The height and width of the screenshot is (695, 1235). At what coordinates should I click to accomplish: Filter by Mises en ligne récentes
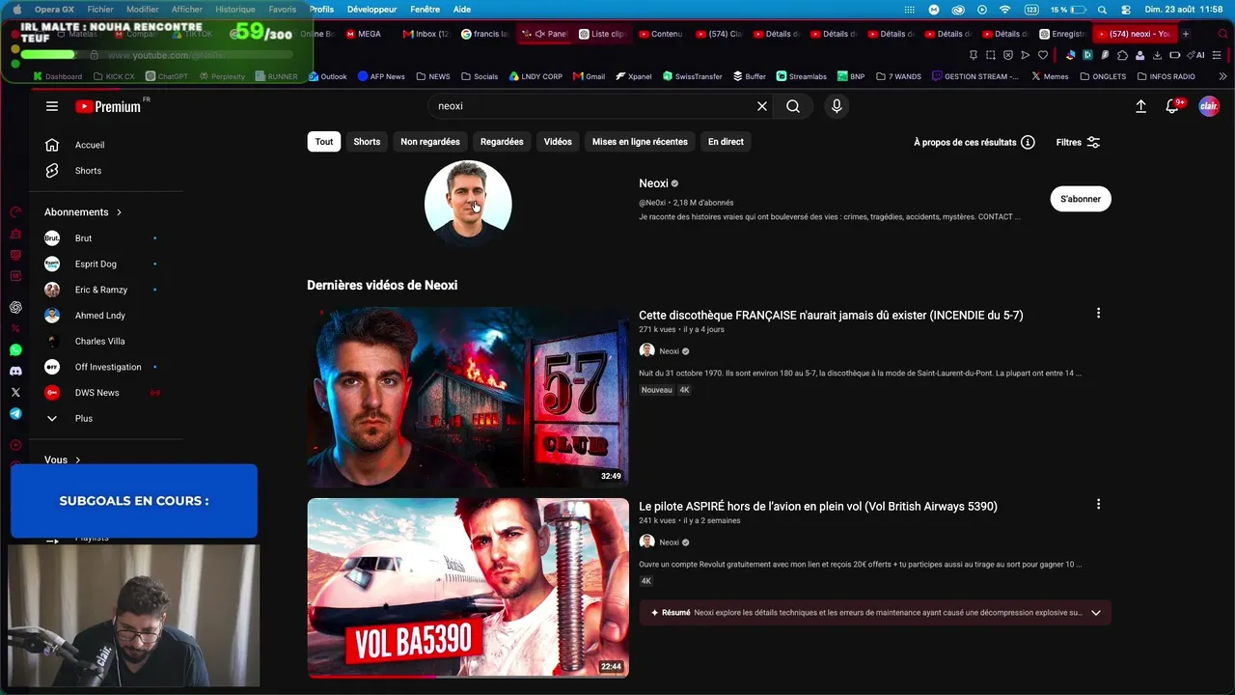[x=640, y=142]
